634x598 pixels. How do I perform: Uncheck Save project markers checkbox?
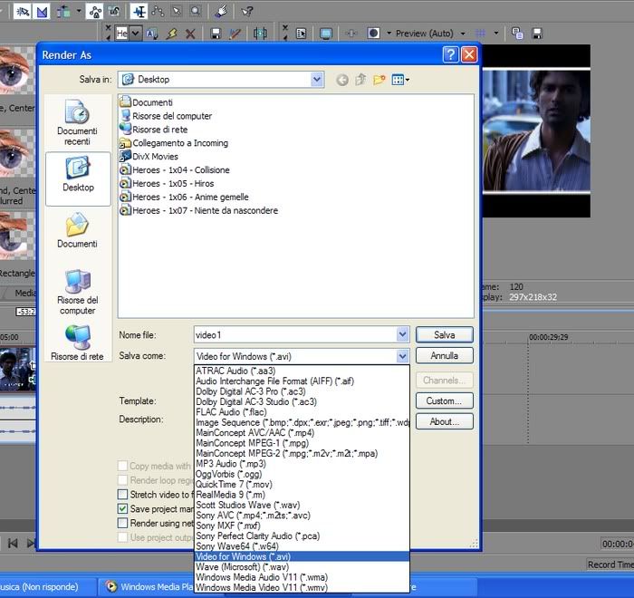coord(122,508)
